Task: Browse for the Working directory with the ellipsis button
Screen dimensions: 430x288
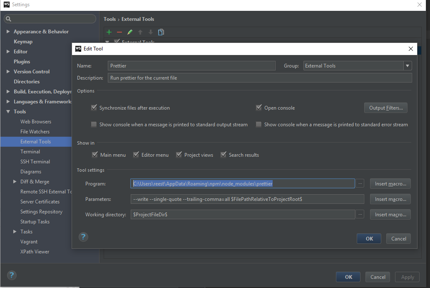Action: (x=360, y=214)
